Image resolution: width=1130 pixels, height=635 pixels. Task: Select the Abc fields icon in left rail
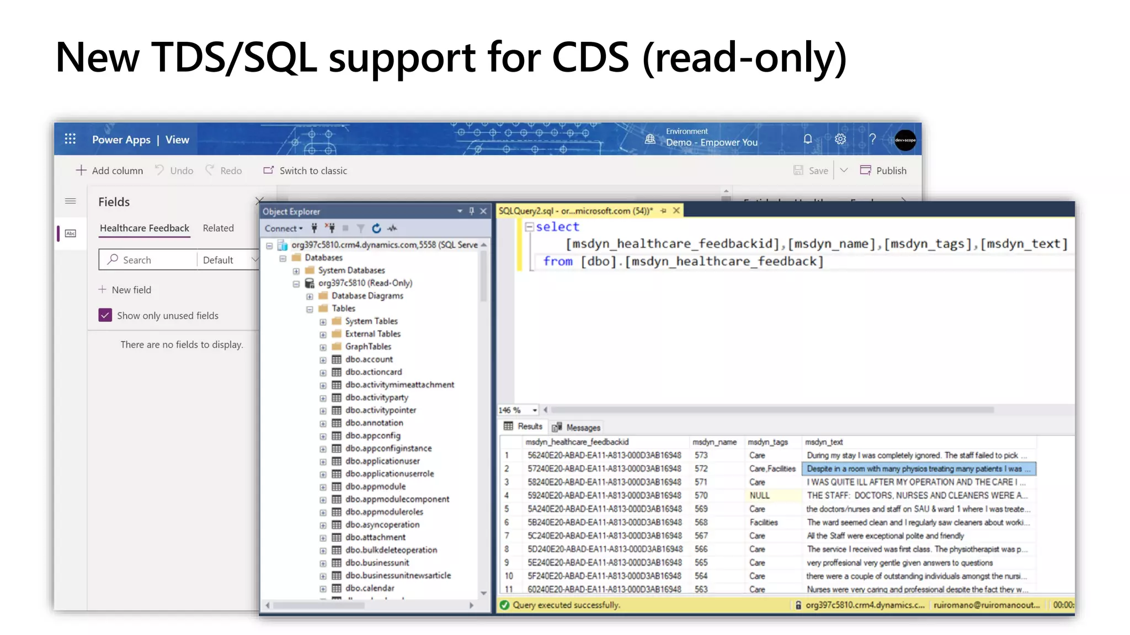tap(71, 233)
